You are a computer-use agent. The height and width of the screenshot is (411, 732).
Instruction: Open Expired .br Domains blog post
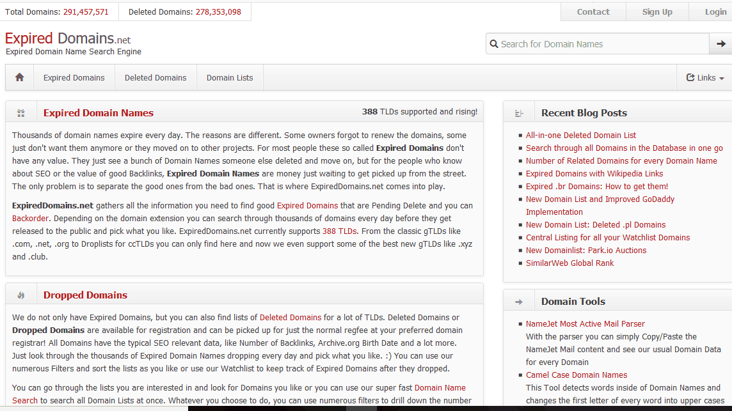[x=597, y=186]
